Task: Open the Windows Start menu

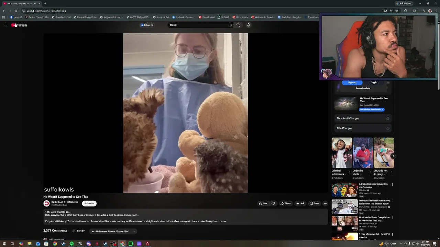Action: pos(4,244)
